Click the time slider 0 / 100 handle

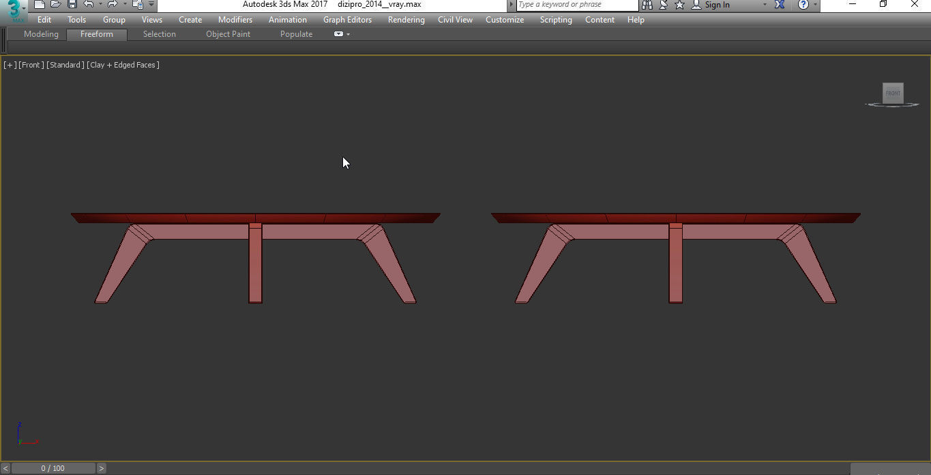coord(53,468)
